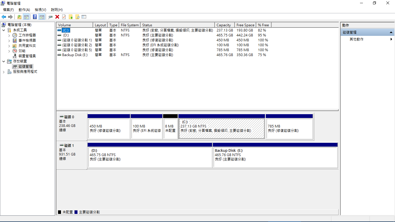Click the Up One Level folder icon

click(x=19, y=17)
